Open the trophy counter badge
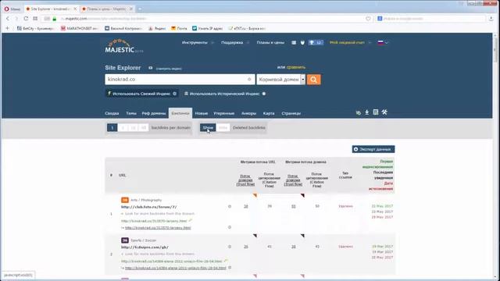 point(316,42)
